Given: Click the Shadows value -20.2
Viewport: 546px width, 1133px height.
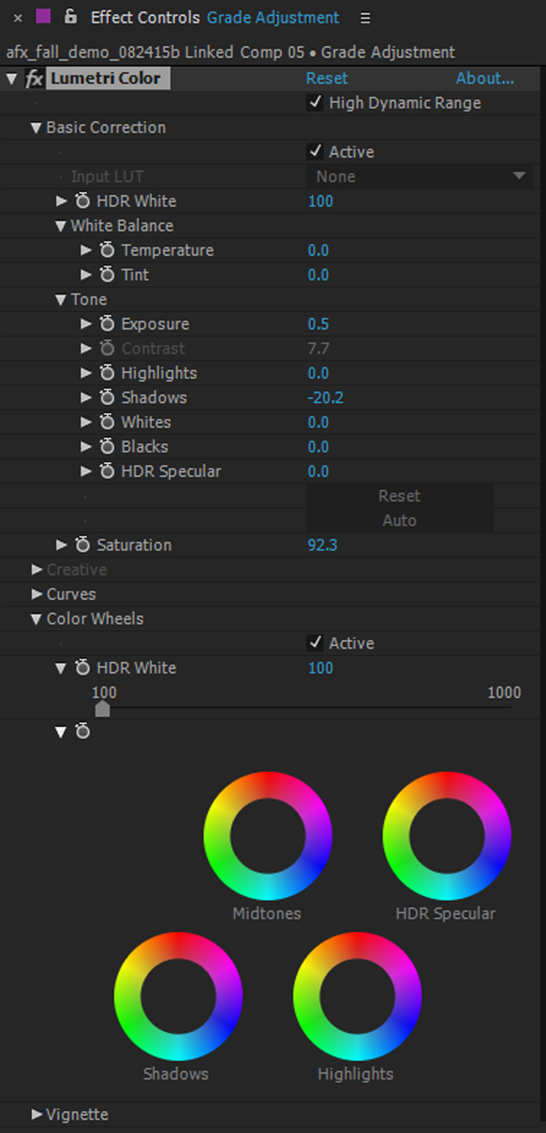Looking at the screenshot, I should (x=325, y=398).
